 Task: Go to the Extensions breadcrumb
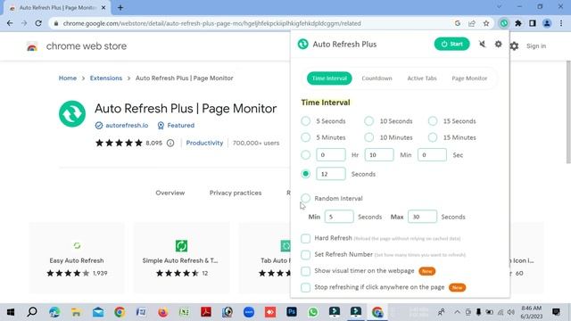pyautogui.click(x=106, y=78)
